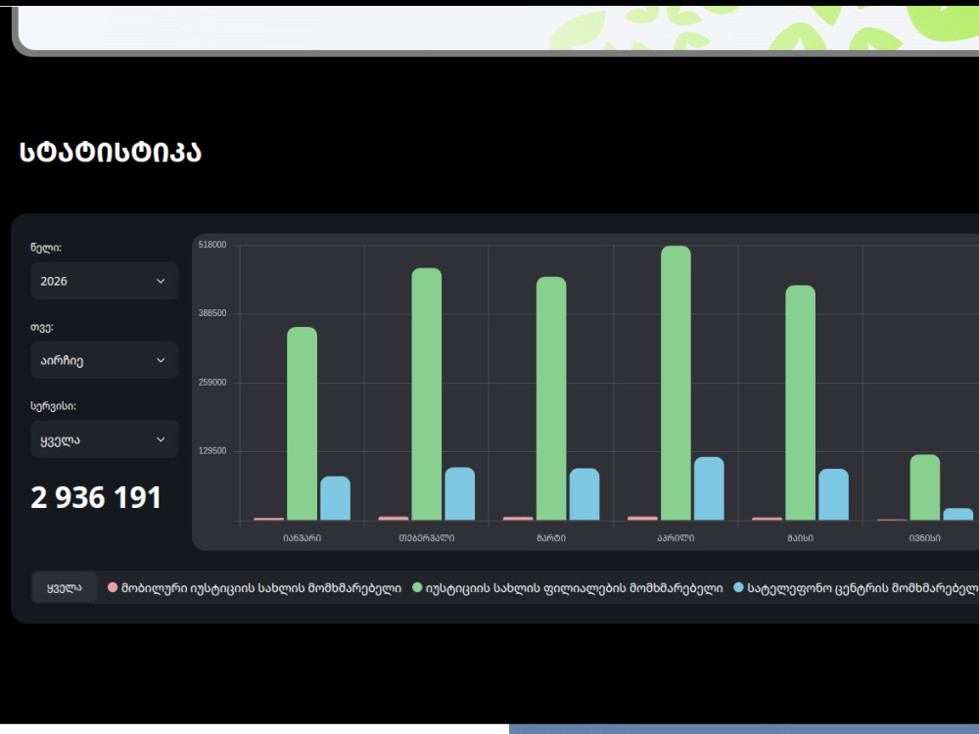This screenshot has width=979, height=734.
Task: Click the blue bar for ივნისი
Action: 957,515
